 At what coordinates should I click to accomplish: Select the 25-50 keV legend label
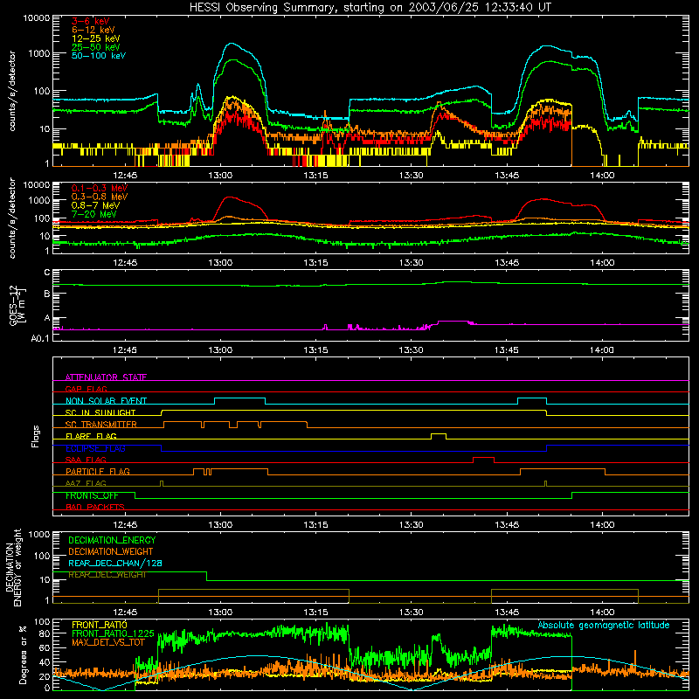point(95,47)
